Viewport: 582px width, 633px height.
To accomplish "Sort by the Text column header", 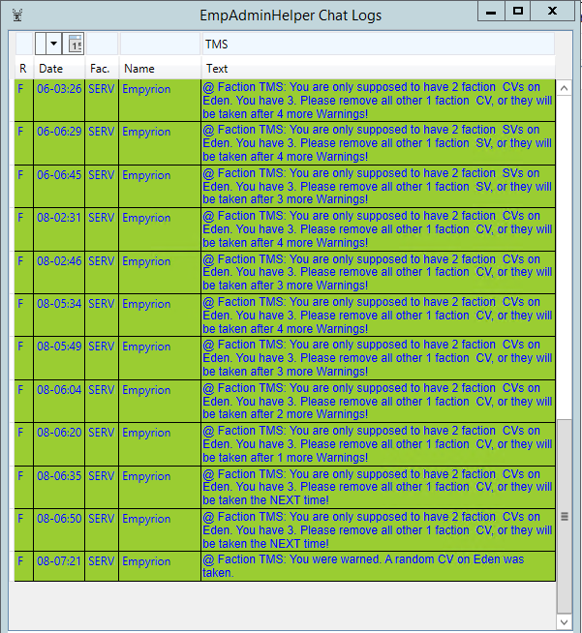I will (x=378, y=68).
